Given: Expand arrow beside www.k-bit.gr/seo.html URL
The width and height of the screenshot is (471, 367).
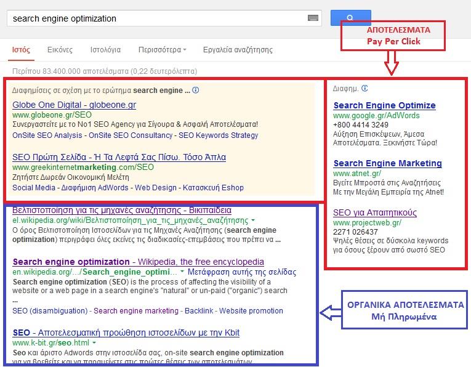Looking at the screenshot, I should [94, 342].
